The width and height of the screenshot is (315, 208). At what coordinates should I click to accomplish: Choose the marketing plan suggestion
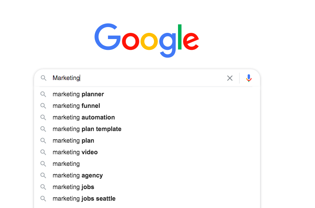(x=147, y=141)
